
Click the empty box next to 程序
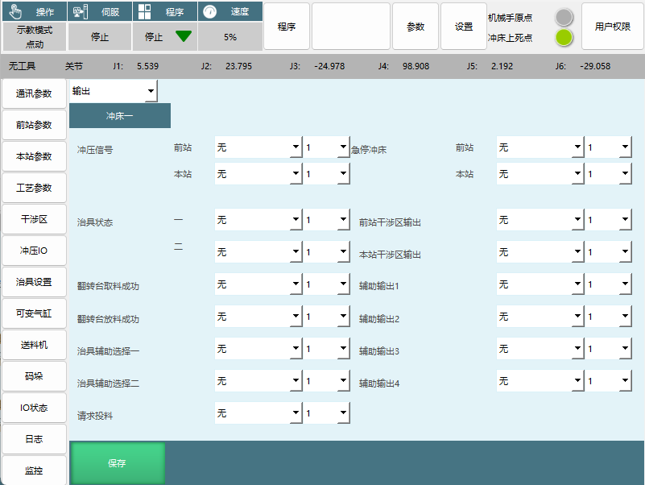pos(351,27)
